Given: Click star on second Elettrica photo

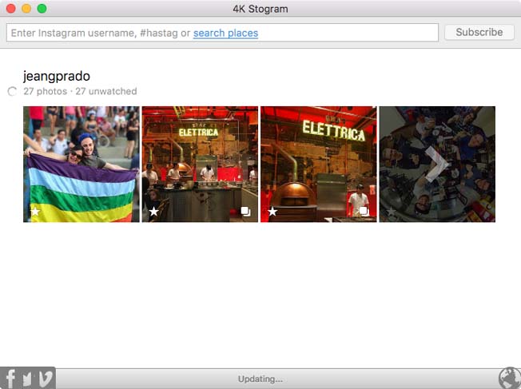Looking at the screenshot, I should tap(153, 212).
